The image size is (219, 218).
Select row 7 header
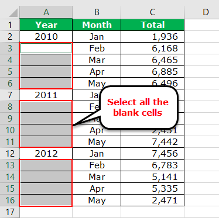pyautogui.click(x=10, y=95)
